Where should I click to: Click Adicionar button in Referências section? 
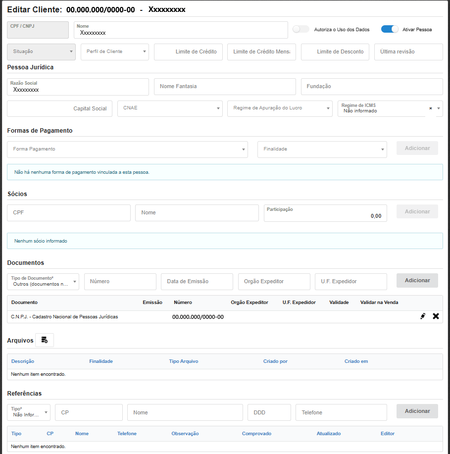pyautogui.click(x=417, y=411)
